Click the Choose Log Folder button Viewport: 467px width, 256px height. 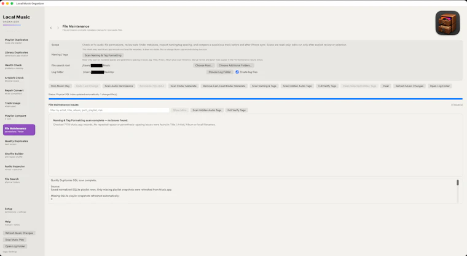coord(219,72)
